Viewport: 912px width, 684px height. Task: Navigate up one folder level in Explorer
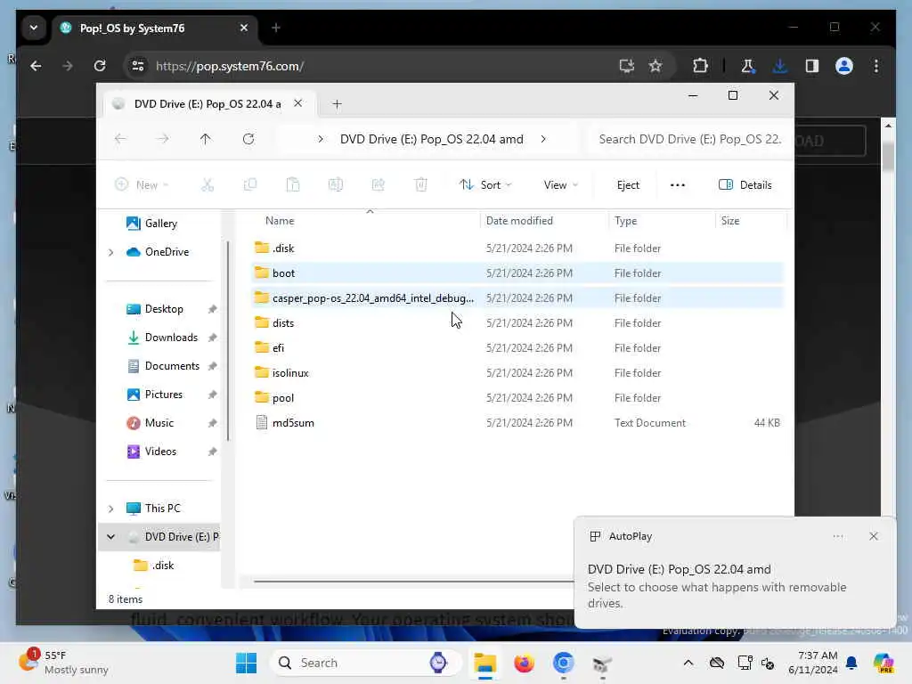(x=206, y=139)
